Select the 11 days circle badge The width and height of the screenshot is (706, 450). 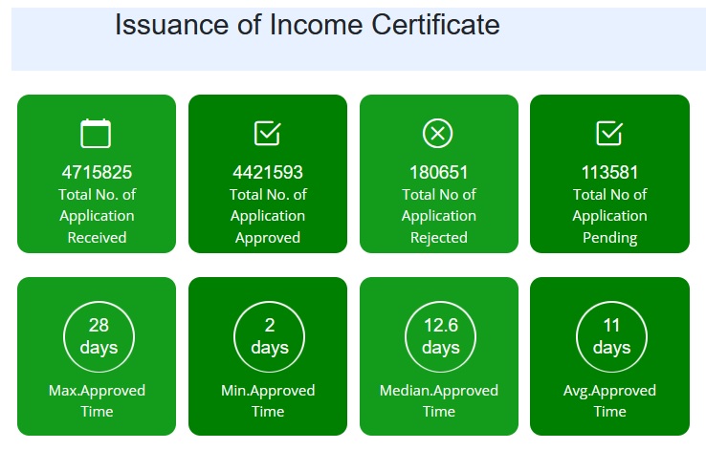click(x=611, y=336)
